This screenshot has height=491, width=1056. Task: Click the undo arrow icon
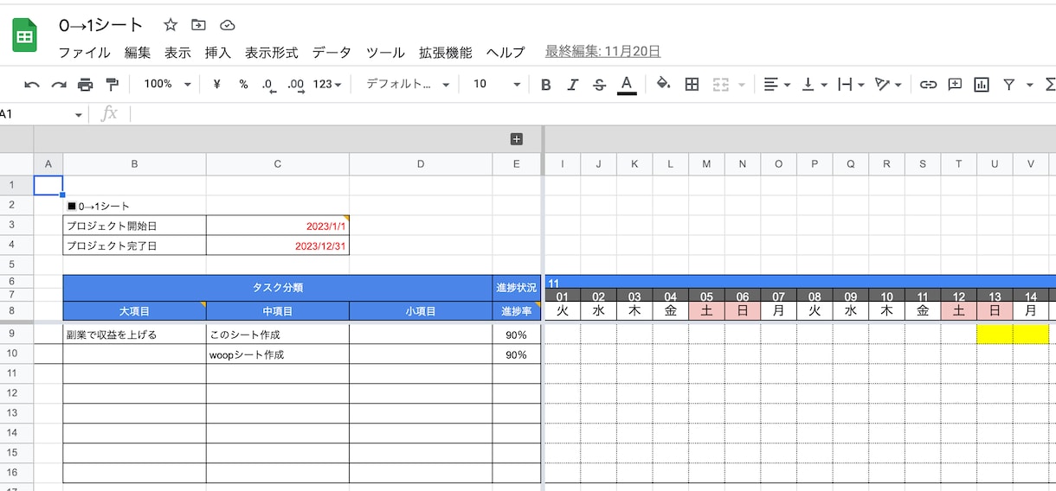click(x=32, y=84)
